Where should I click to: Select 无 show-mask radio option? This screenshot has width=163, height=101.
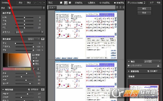34,58
